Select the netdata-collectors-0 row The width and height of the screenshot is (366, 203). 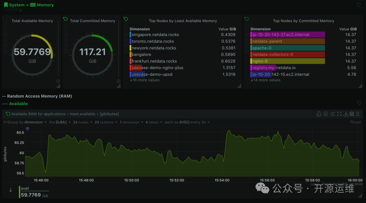pyautogui.click(x=303, y=54)
